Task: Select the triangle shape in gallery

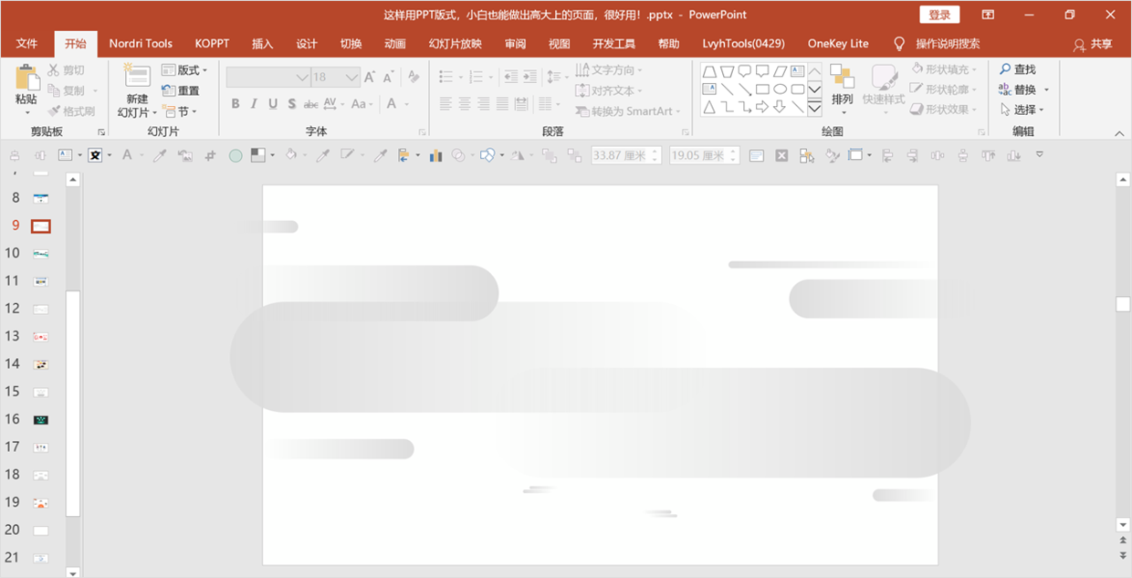Action: [x=709, y=107]
